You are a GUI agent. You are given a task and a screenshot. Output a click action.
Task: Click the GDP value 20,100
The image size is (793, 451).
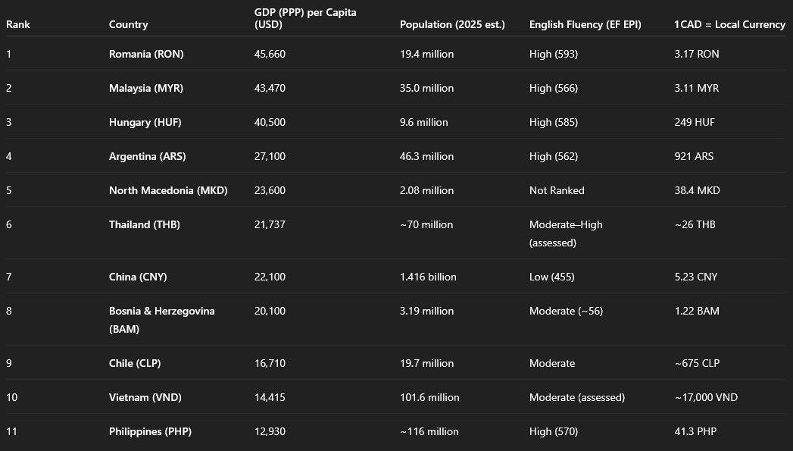(x=270, y=311)
